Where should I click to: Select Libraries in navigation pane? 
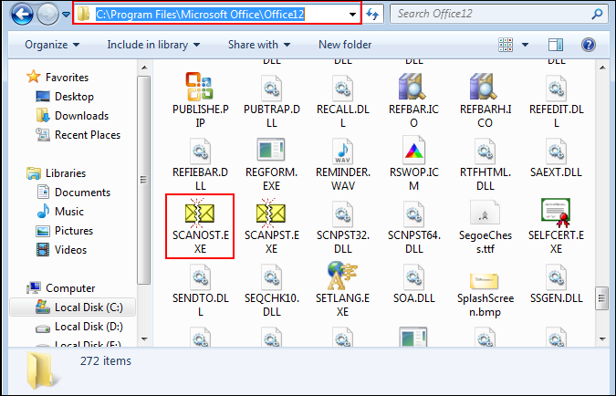(57, 172)
